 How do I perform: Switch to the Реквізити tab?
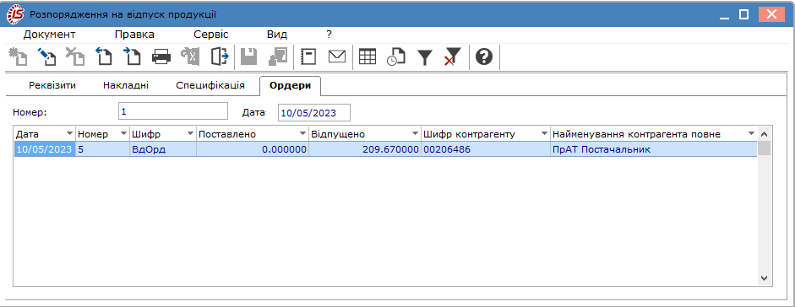coord(52,85)
